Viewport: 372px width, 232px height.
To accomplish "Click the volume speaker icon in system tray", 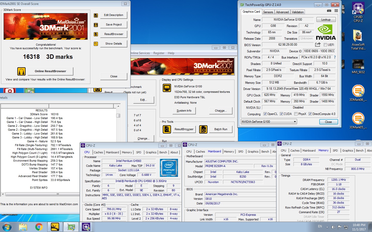I will click(333, 227).
